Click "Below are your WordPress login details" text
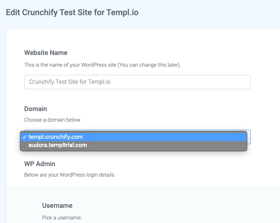 (70, 175)
